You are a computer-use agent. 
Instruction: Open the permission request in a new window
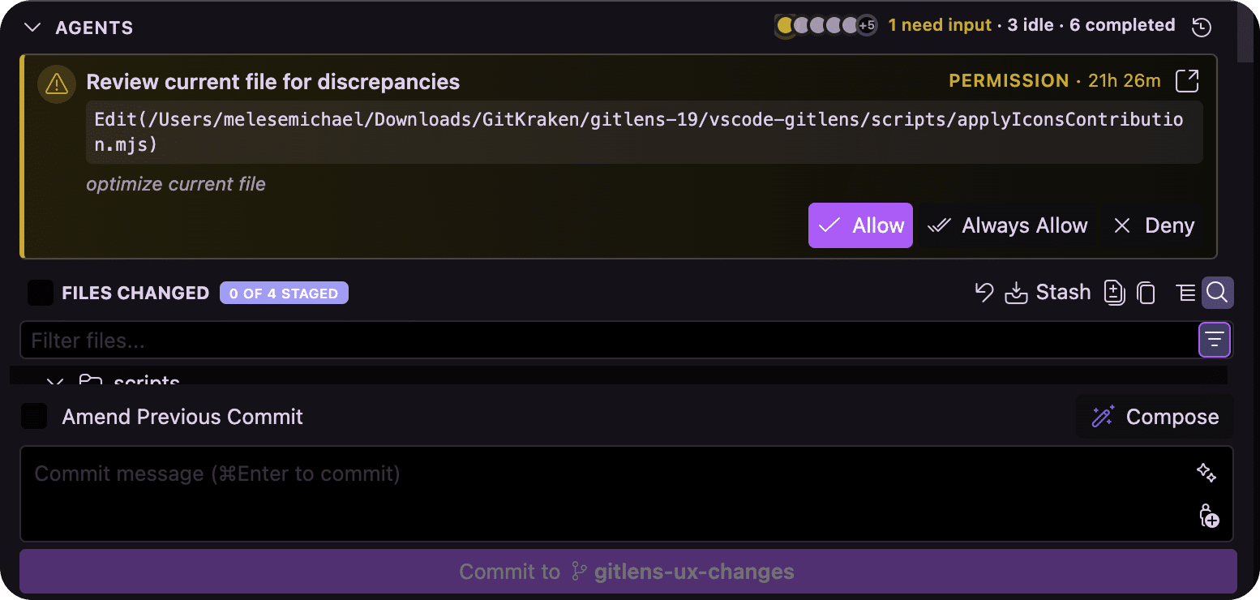pyautogui.click(x=1187, y=80)
